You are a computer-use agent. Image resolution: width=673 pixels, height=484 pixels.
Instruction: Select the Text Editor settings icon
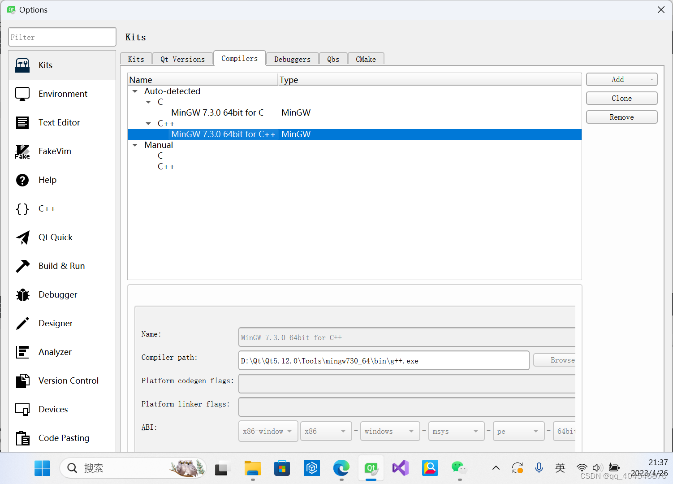pyautogui.click(x=22, y=122)
